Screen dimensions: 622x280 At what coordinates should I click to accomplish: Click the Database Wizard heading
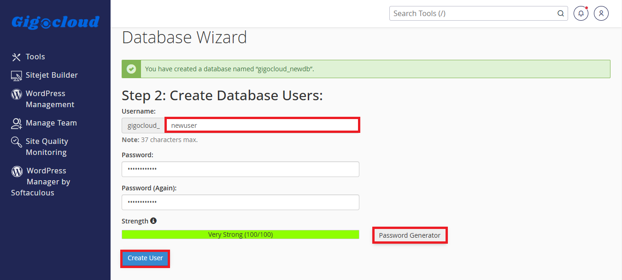(x=184, y=37)
